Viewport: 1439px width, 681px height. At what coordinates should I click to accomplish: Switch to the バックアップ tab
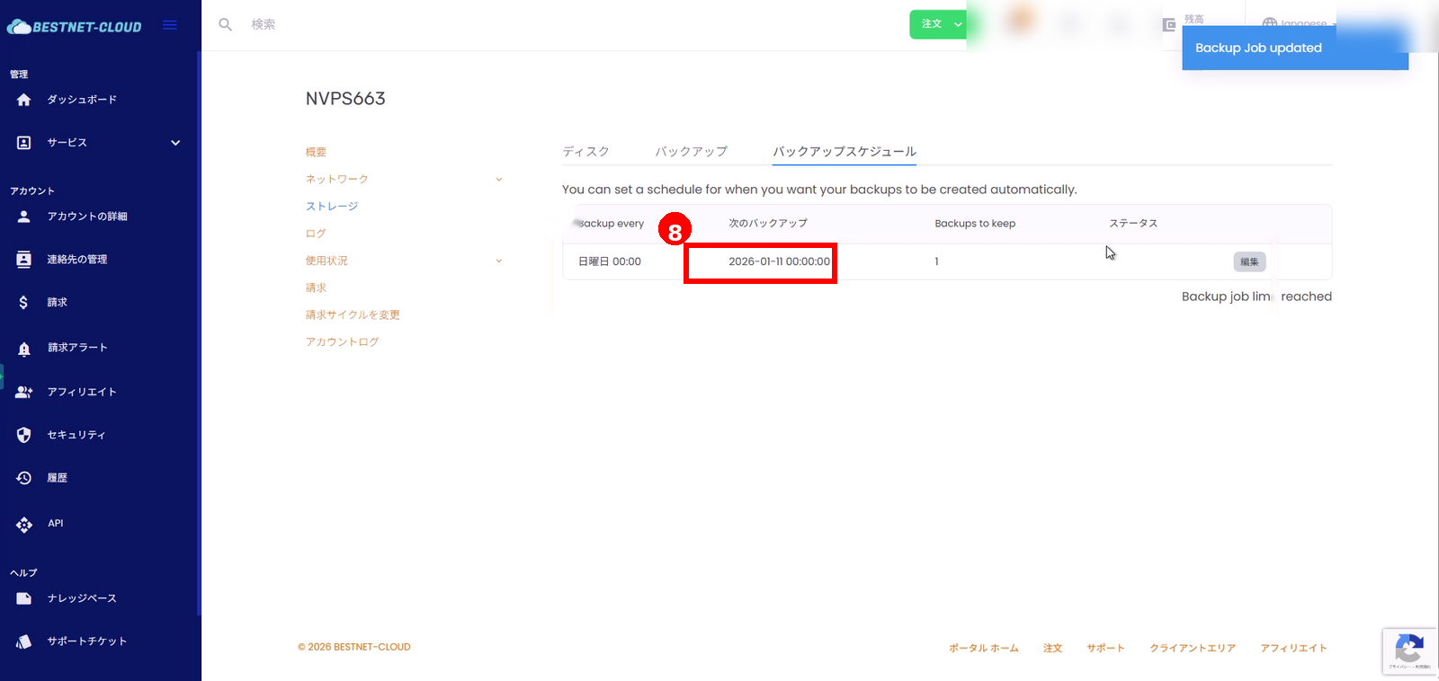(691, 152)
